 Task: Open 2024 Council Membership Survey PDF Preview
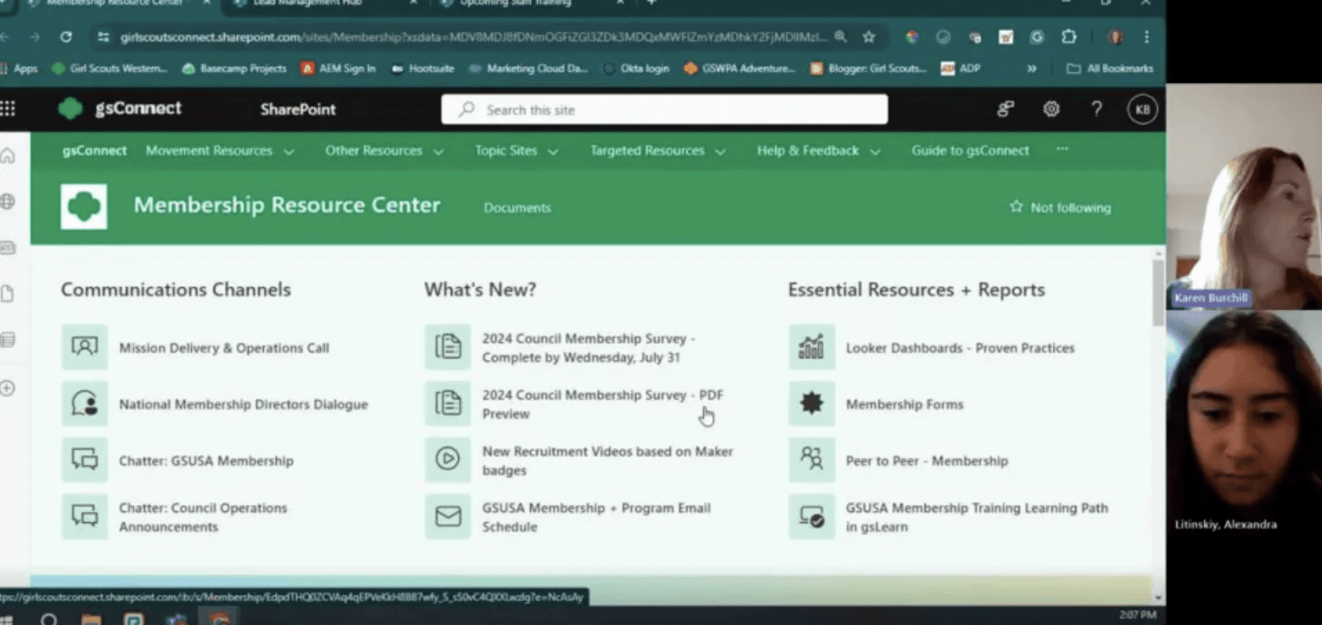[602, 405]
